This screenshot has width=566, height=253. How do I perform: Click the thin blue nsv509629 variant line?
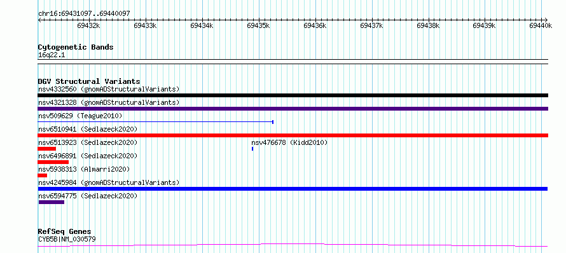[x=155, y=122]
